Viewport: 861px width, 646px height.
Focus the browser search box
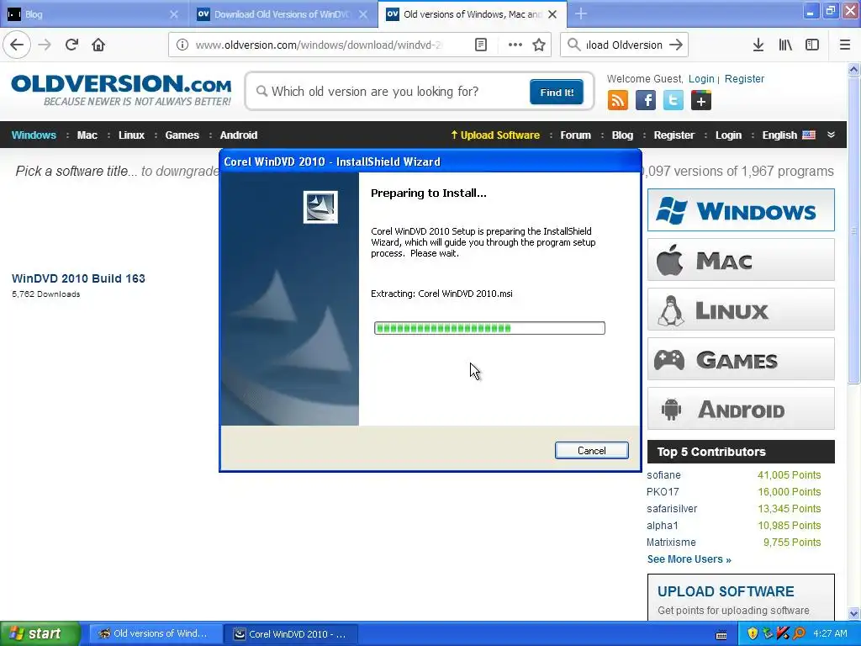(624, 45)
